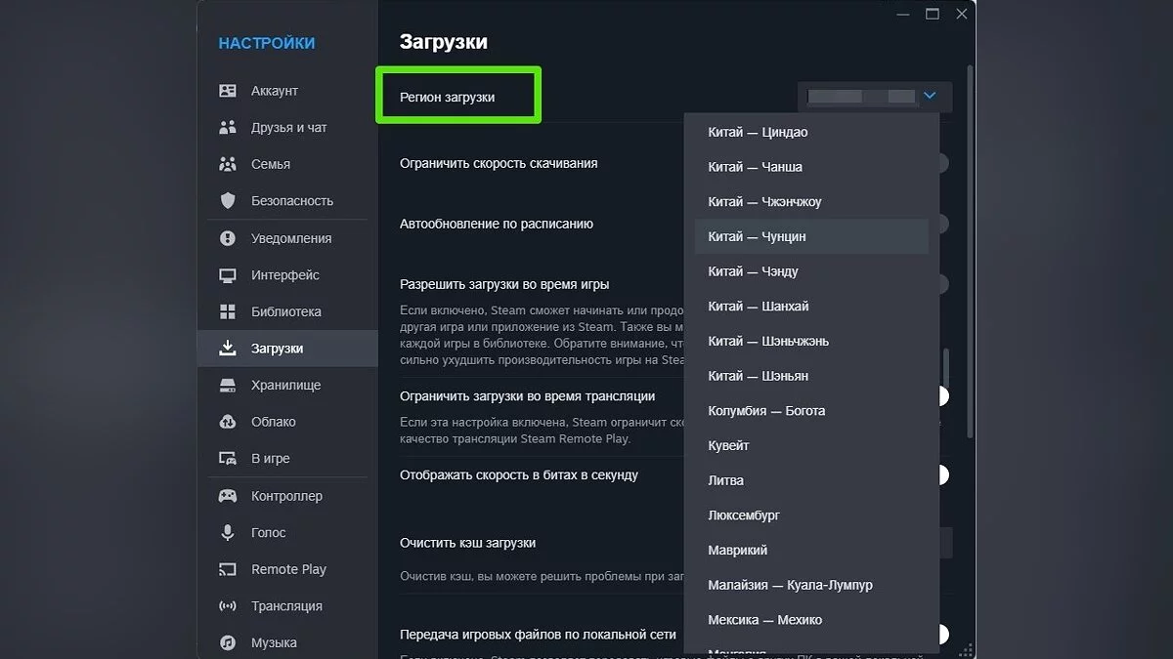Open the Облако settings section

point(287,422)
